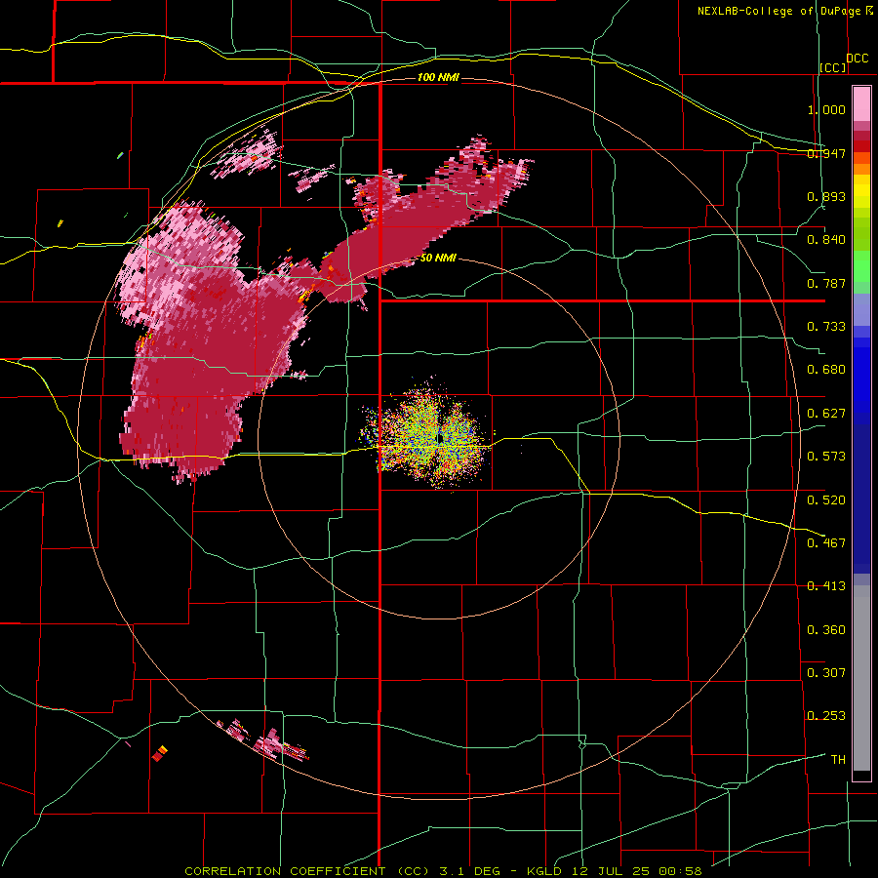Select the 0.520 scale value
This screenshot has height=878, width=878.
(826, 500)
